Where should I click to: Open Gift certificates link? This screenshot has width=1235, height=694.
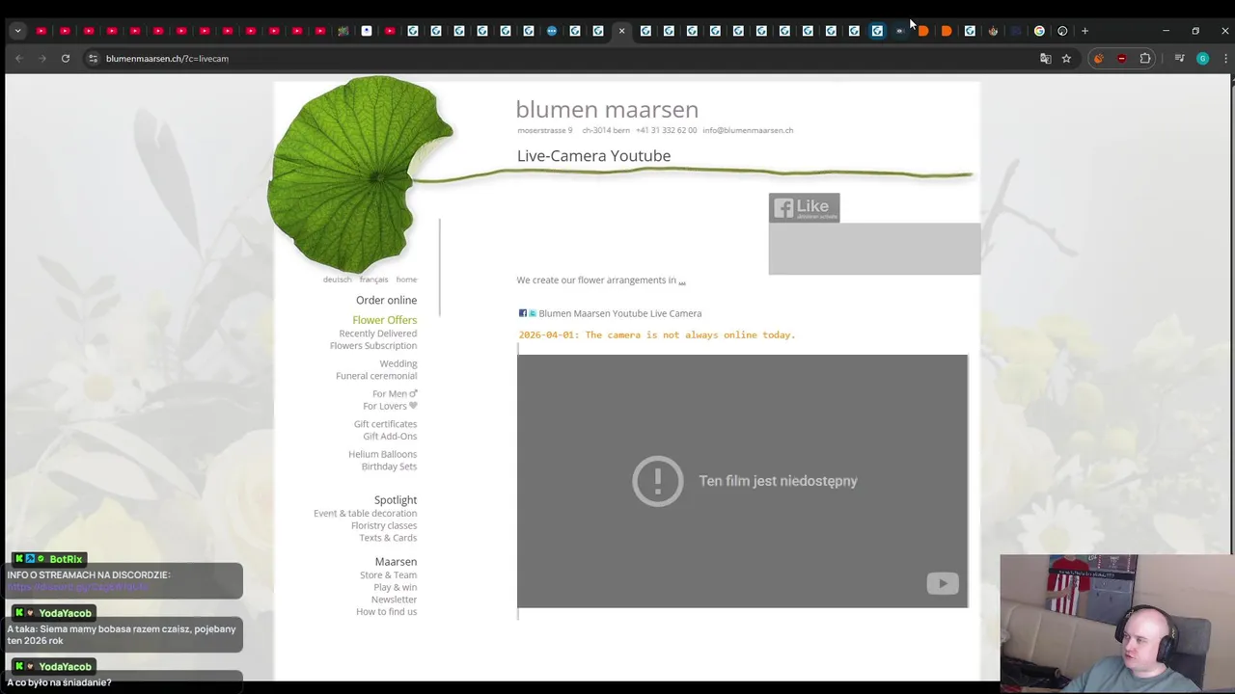(385, 424)
